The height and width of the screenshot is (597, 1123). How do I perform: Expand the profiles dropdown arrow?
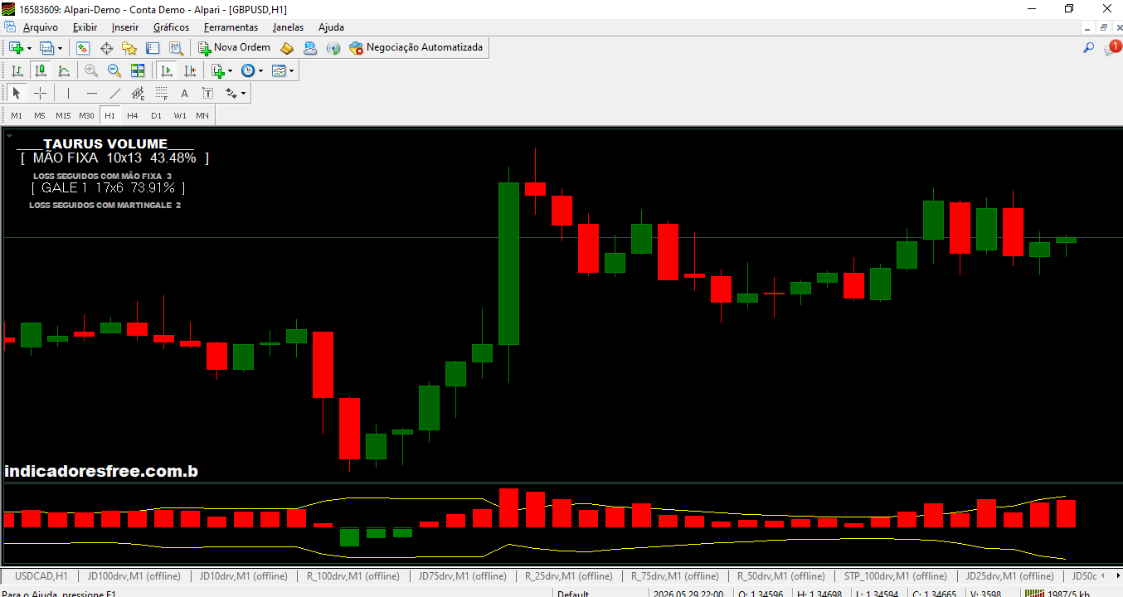(60, 48)
